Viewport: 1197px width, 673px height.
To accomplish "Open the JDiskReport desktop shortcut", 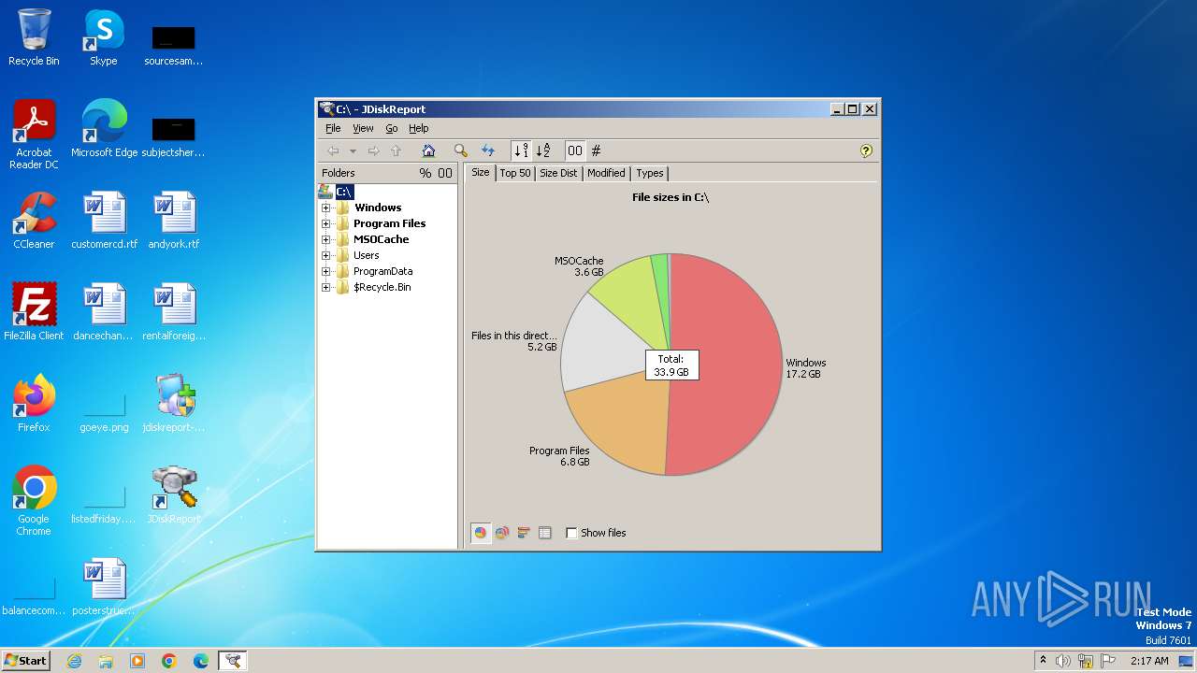I will tap(174, 495).
